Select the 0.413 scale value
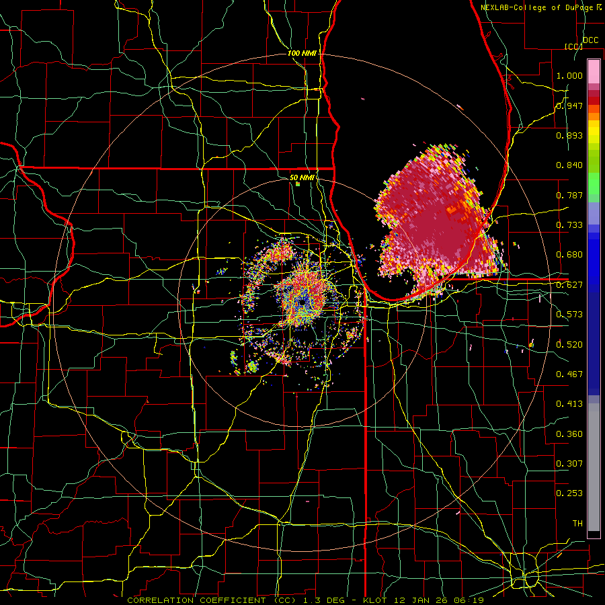 click(569, 404)
